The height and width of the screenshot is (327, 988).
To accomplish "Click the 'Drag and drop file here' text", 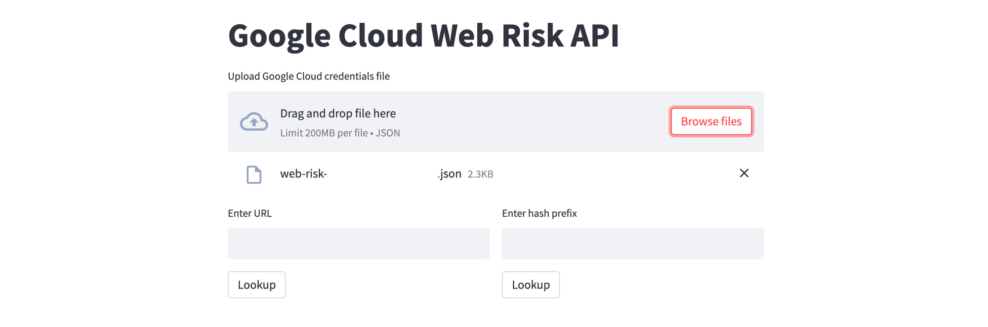I will [x=338, y=114].
